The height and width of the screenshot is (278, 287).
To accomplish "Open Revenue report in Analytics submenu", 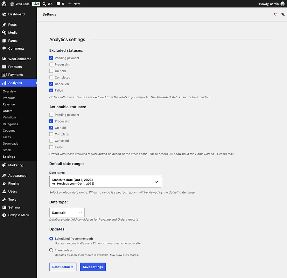I will click(9, 104).
